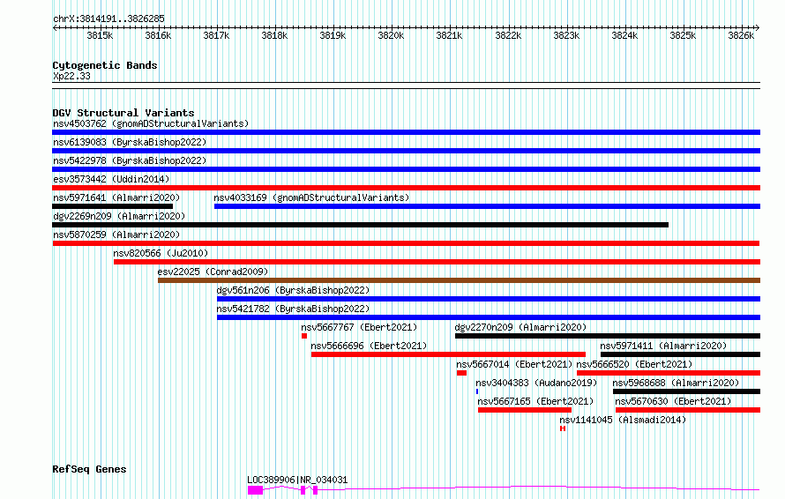785x499 pixels.
Task: Click the 3823k ruler tick label
Action: (x=566, y=35)
